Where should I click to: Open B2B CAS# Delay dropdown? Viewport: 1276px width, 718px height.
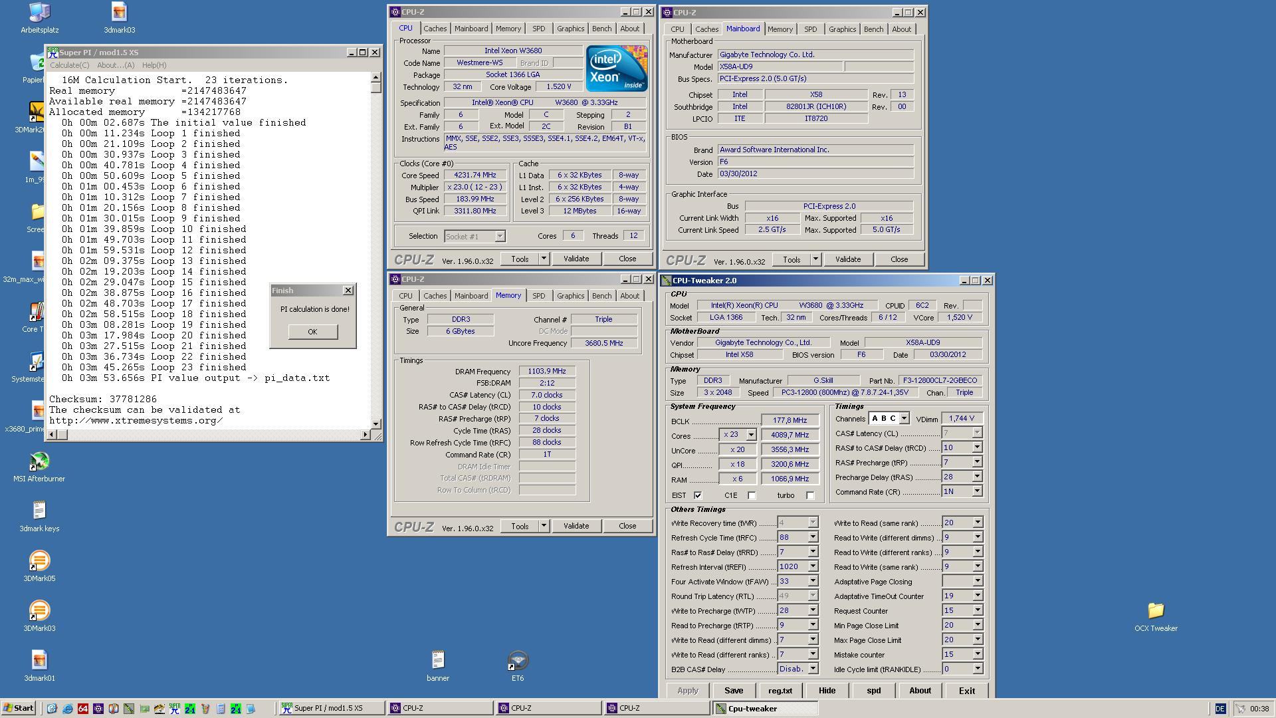pos(812,669)
